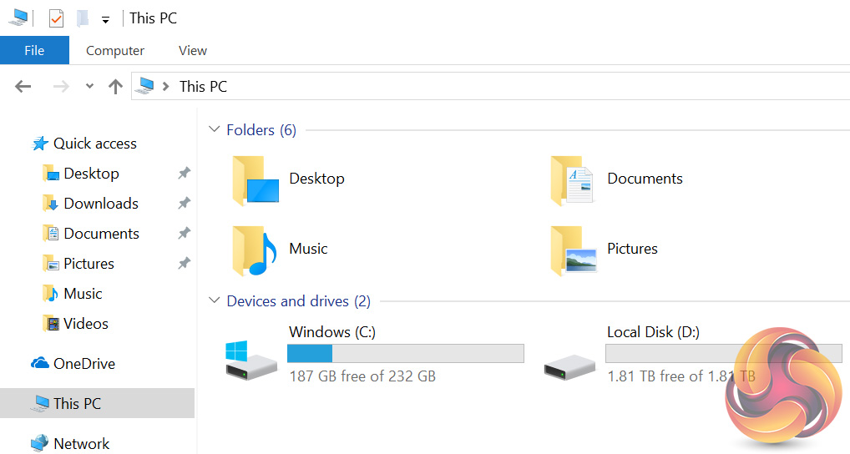Click the Up one level arrow

pos(115,86)
